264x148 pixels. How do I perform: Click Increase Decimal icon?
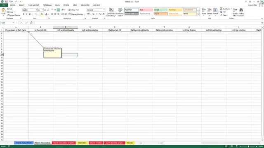click(100, 14)
